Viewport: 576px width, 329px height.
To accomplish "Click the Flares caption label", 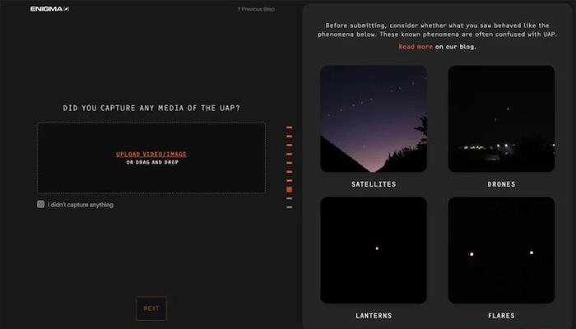I will tap(501, 316).
